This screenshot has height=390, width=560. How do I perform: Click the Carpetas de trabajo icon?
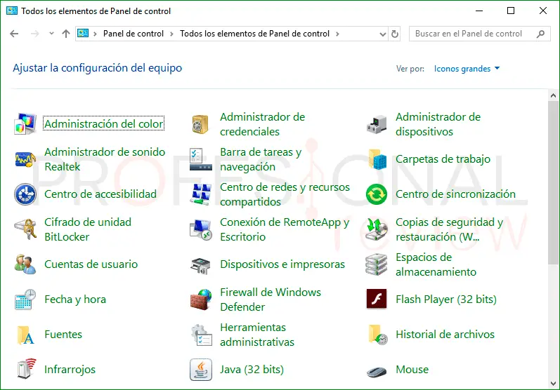pos(377,159)
